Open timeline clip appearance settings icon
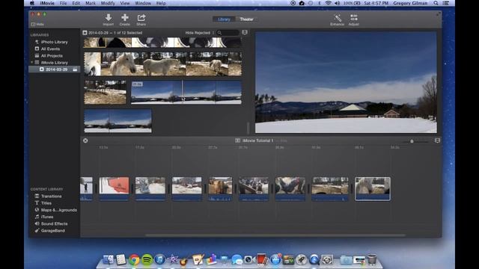The image size is (479, 269). tap(437, 140)
